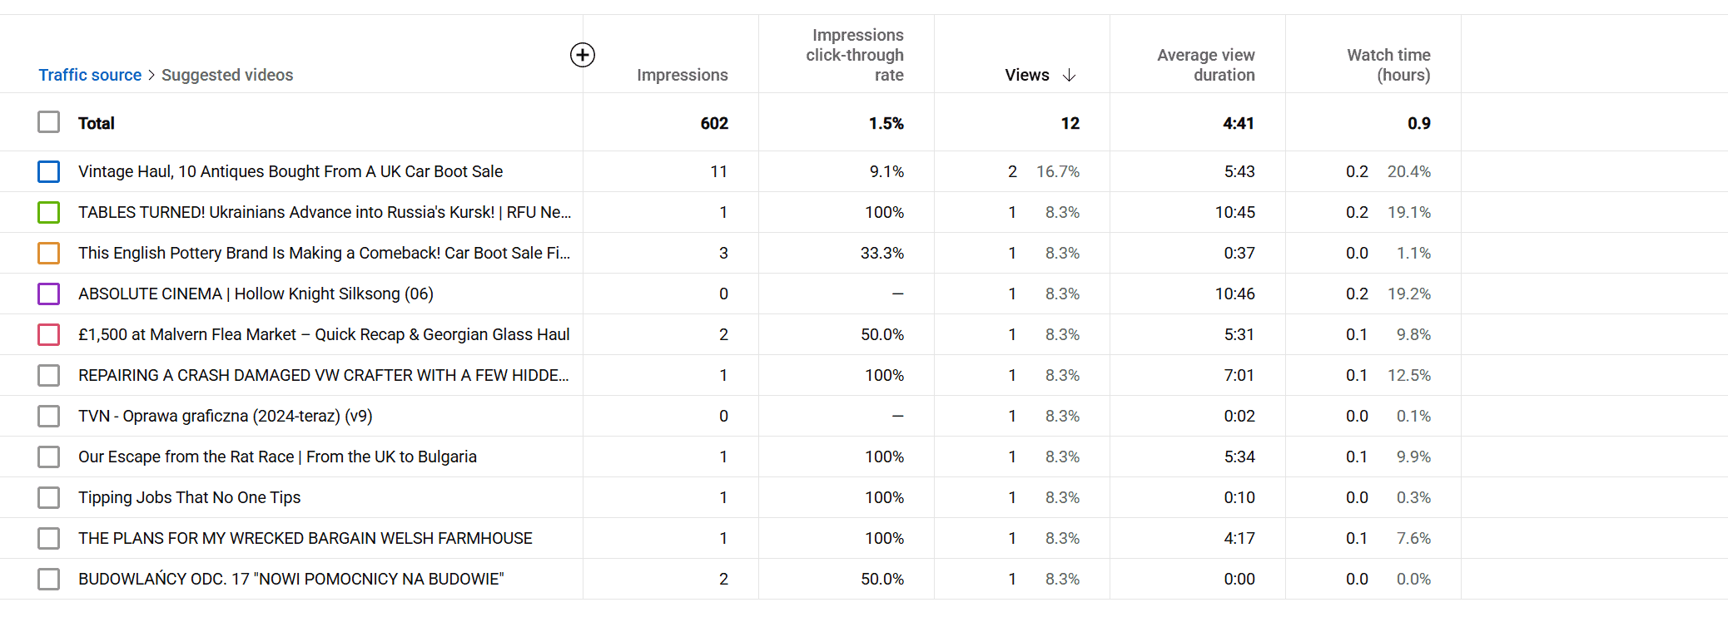The height and width of the screenshot is (622, 1728).
Task: Sort by Impressions click-through rate header
Action: [x=855, y=56]
